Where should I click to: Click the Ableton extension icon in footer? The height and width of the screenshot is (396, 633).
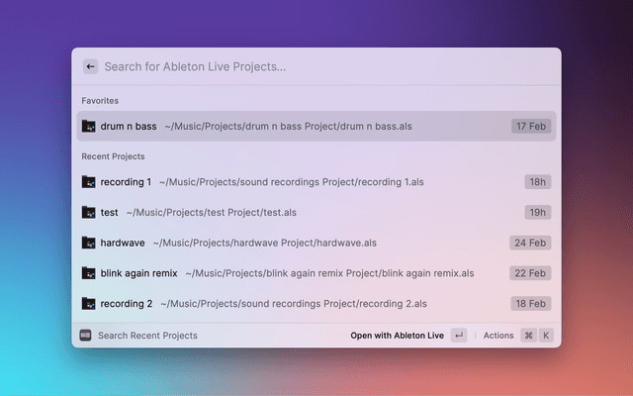click(x=85, y=336)
